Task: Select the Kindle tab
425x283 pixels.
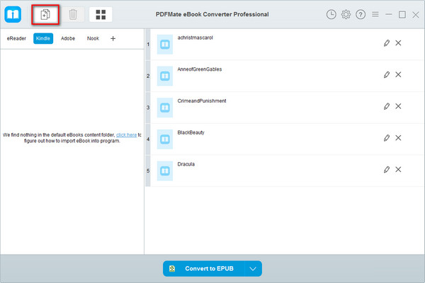Action: click(x=43, y=38)
